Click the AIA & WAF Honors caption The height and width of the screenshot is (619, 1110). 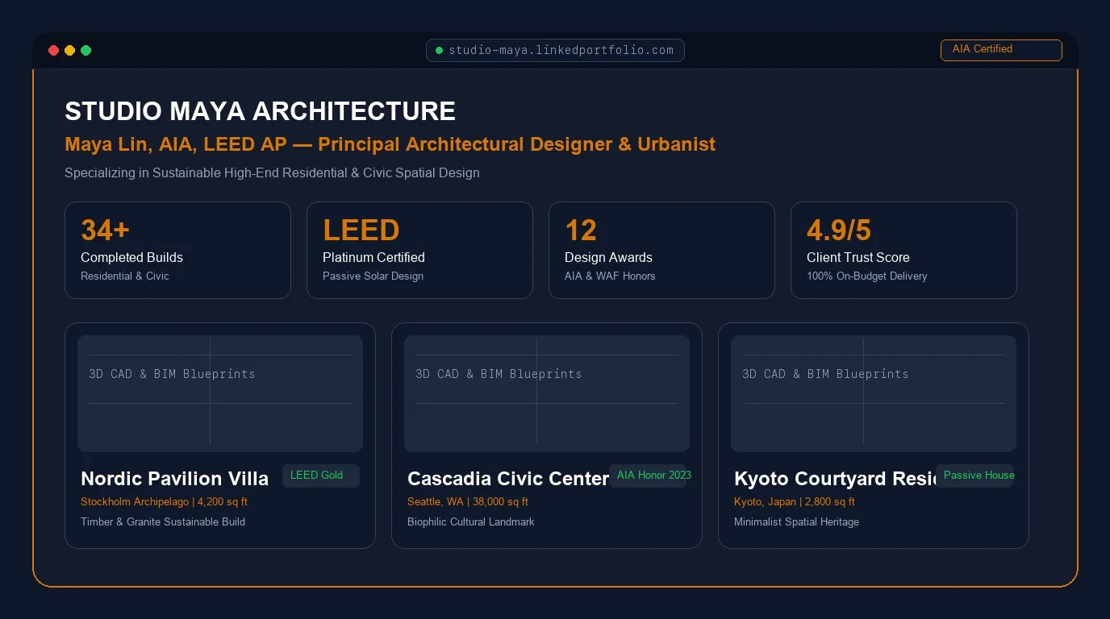point(610,276)
